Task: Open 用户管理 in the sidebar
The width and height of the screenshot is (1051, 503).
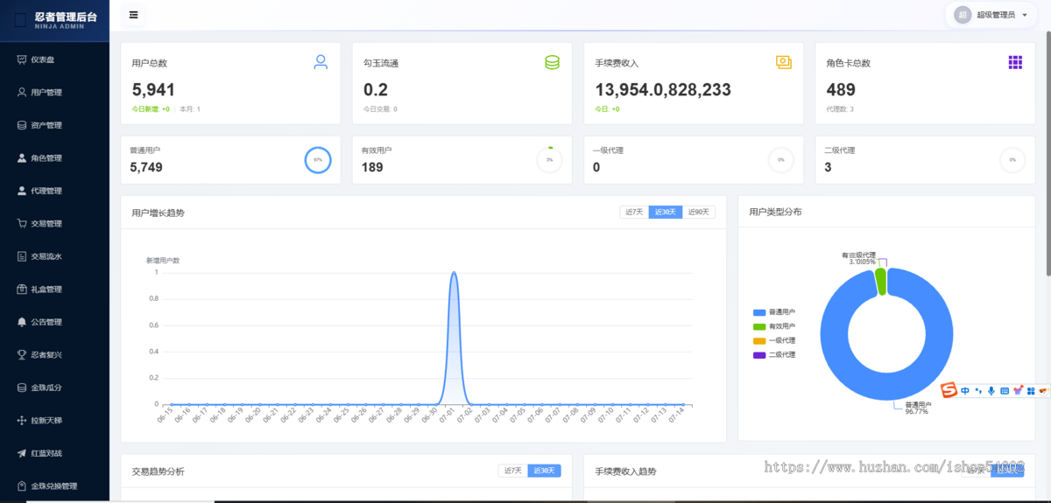Action: click(x=54, y=92)
